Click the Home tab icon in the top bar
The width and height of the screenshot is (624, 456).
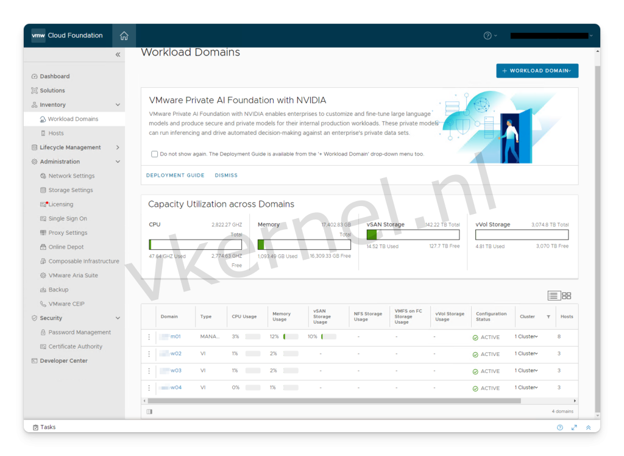click(124, 35)
